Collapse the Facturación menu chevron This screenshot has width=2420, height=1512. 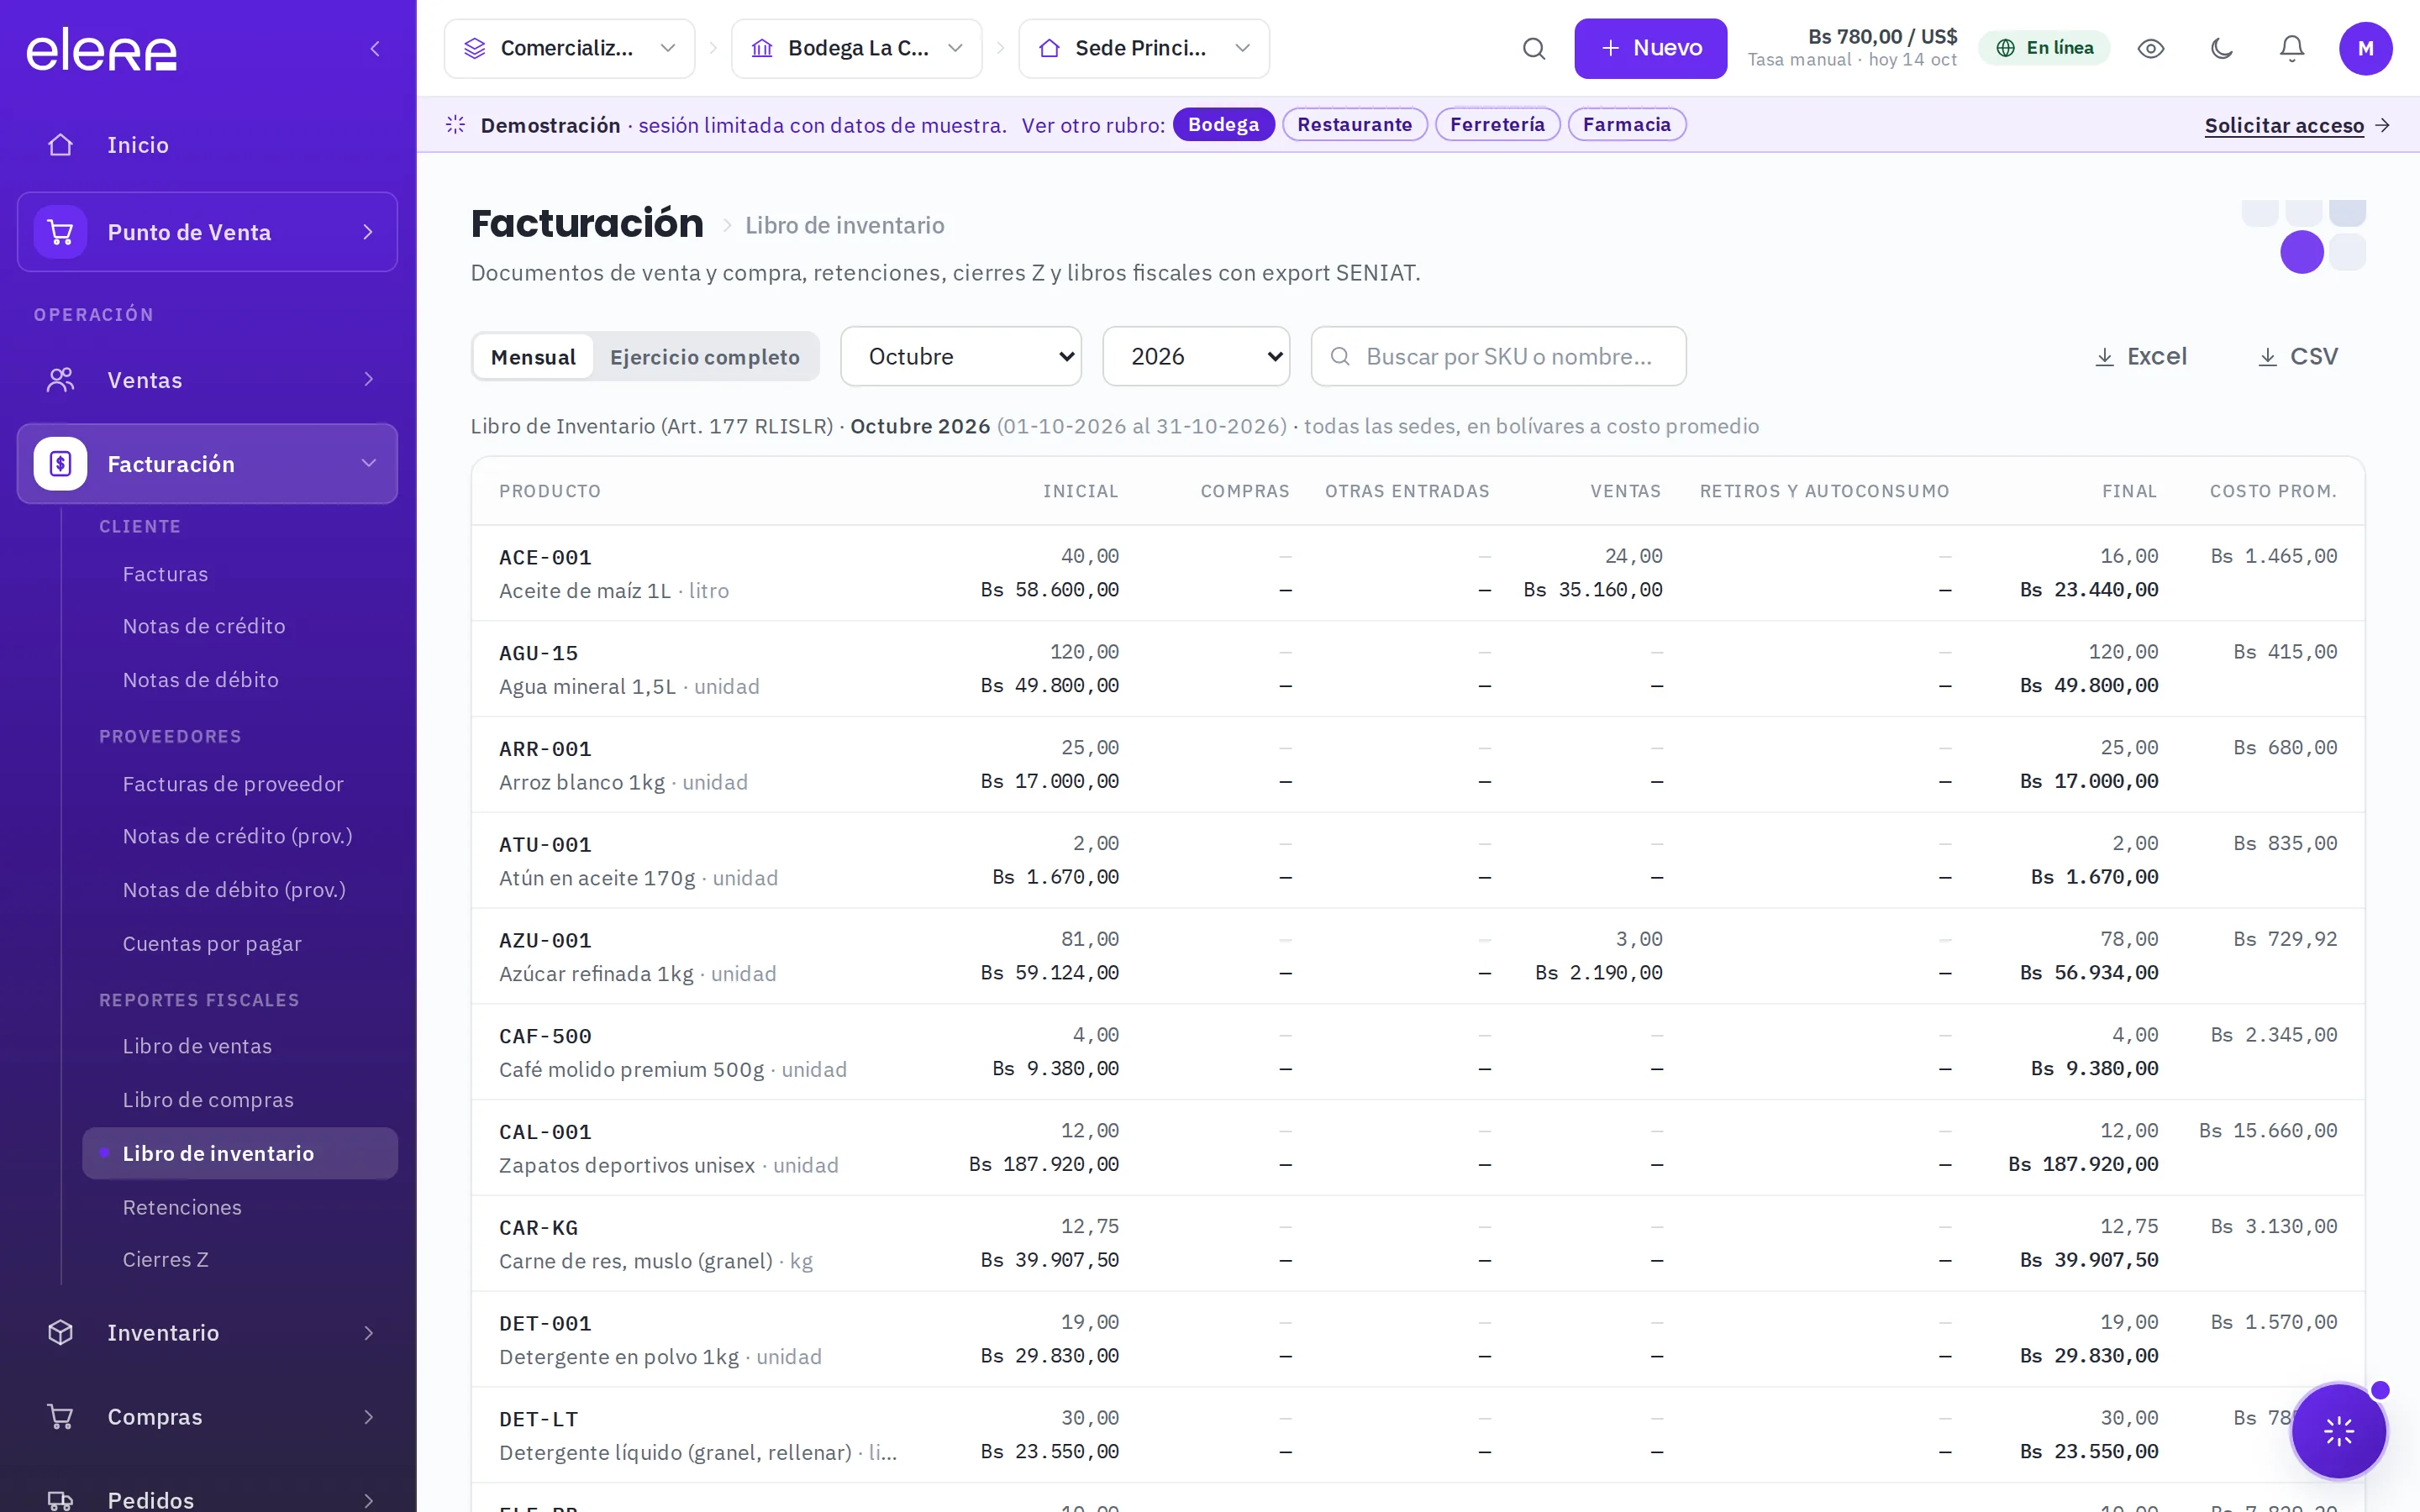369,463
